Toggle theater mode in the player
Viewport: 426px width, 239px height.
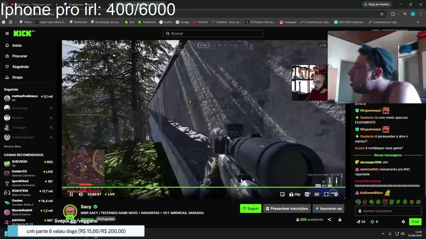317,195
